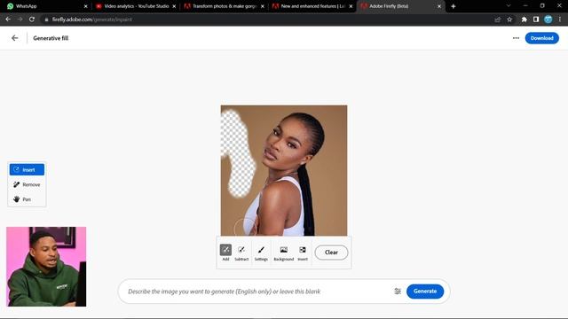Select the Pan hand tool
Image resolution: width=568 pixels, height=319 pixels.
click(27, 199)
